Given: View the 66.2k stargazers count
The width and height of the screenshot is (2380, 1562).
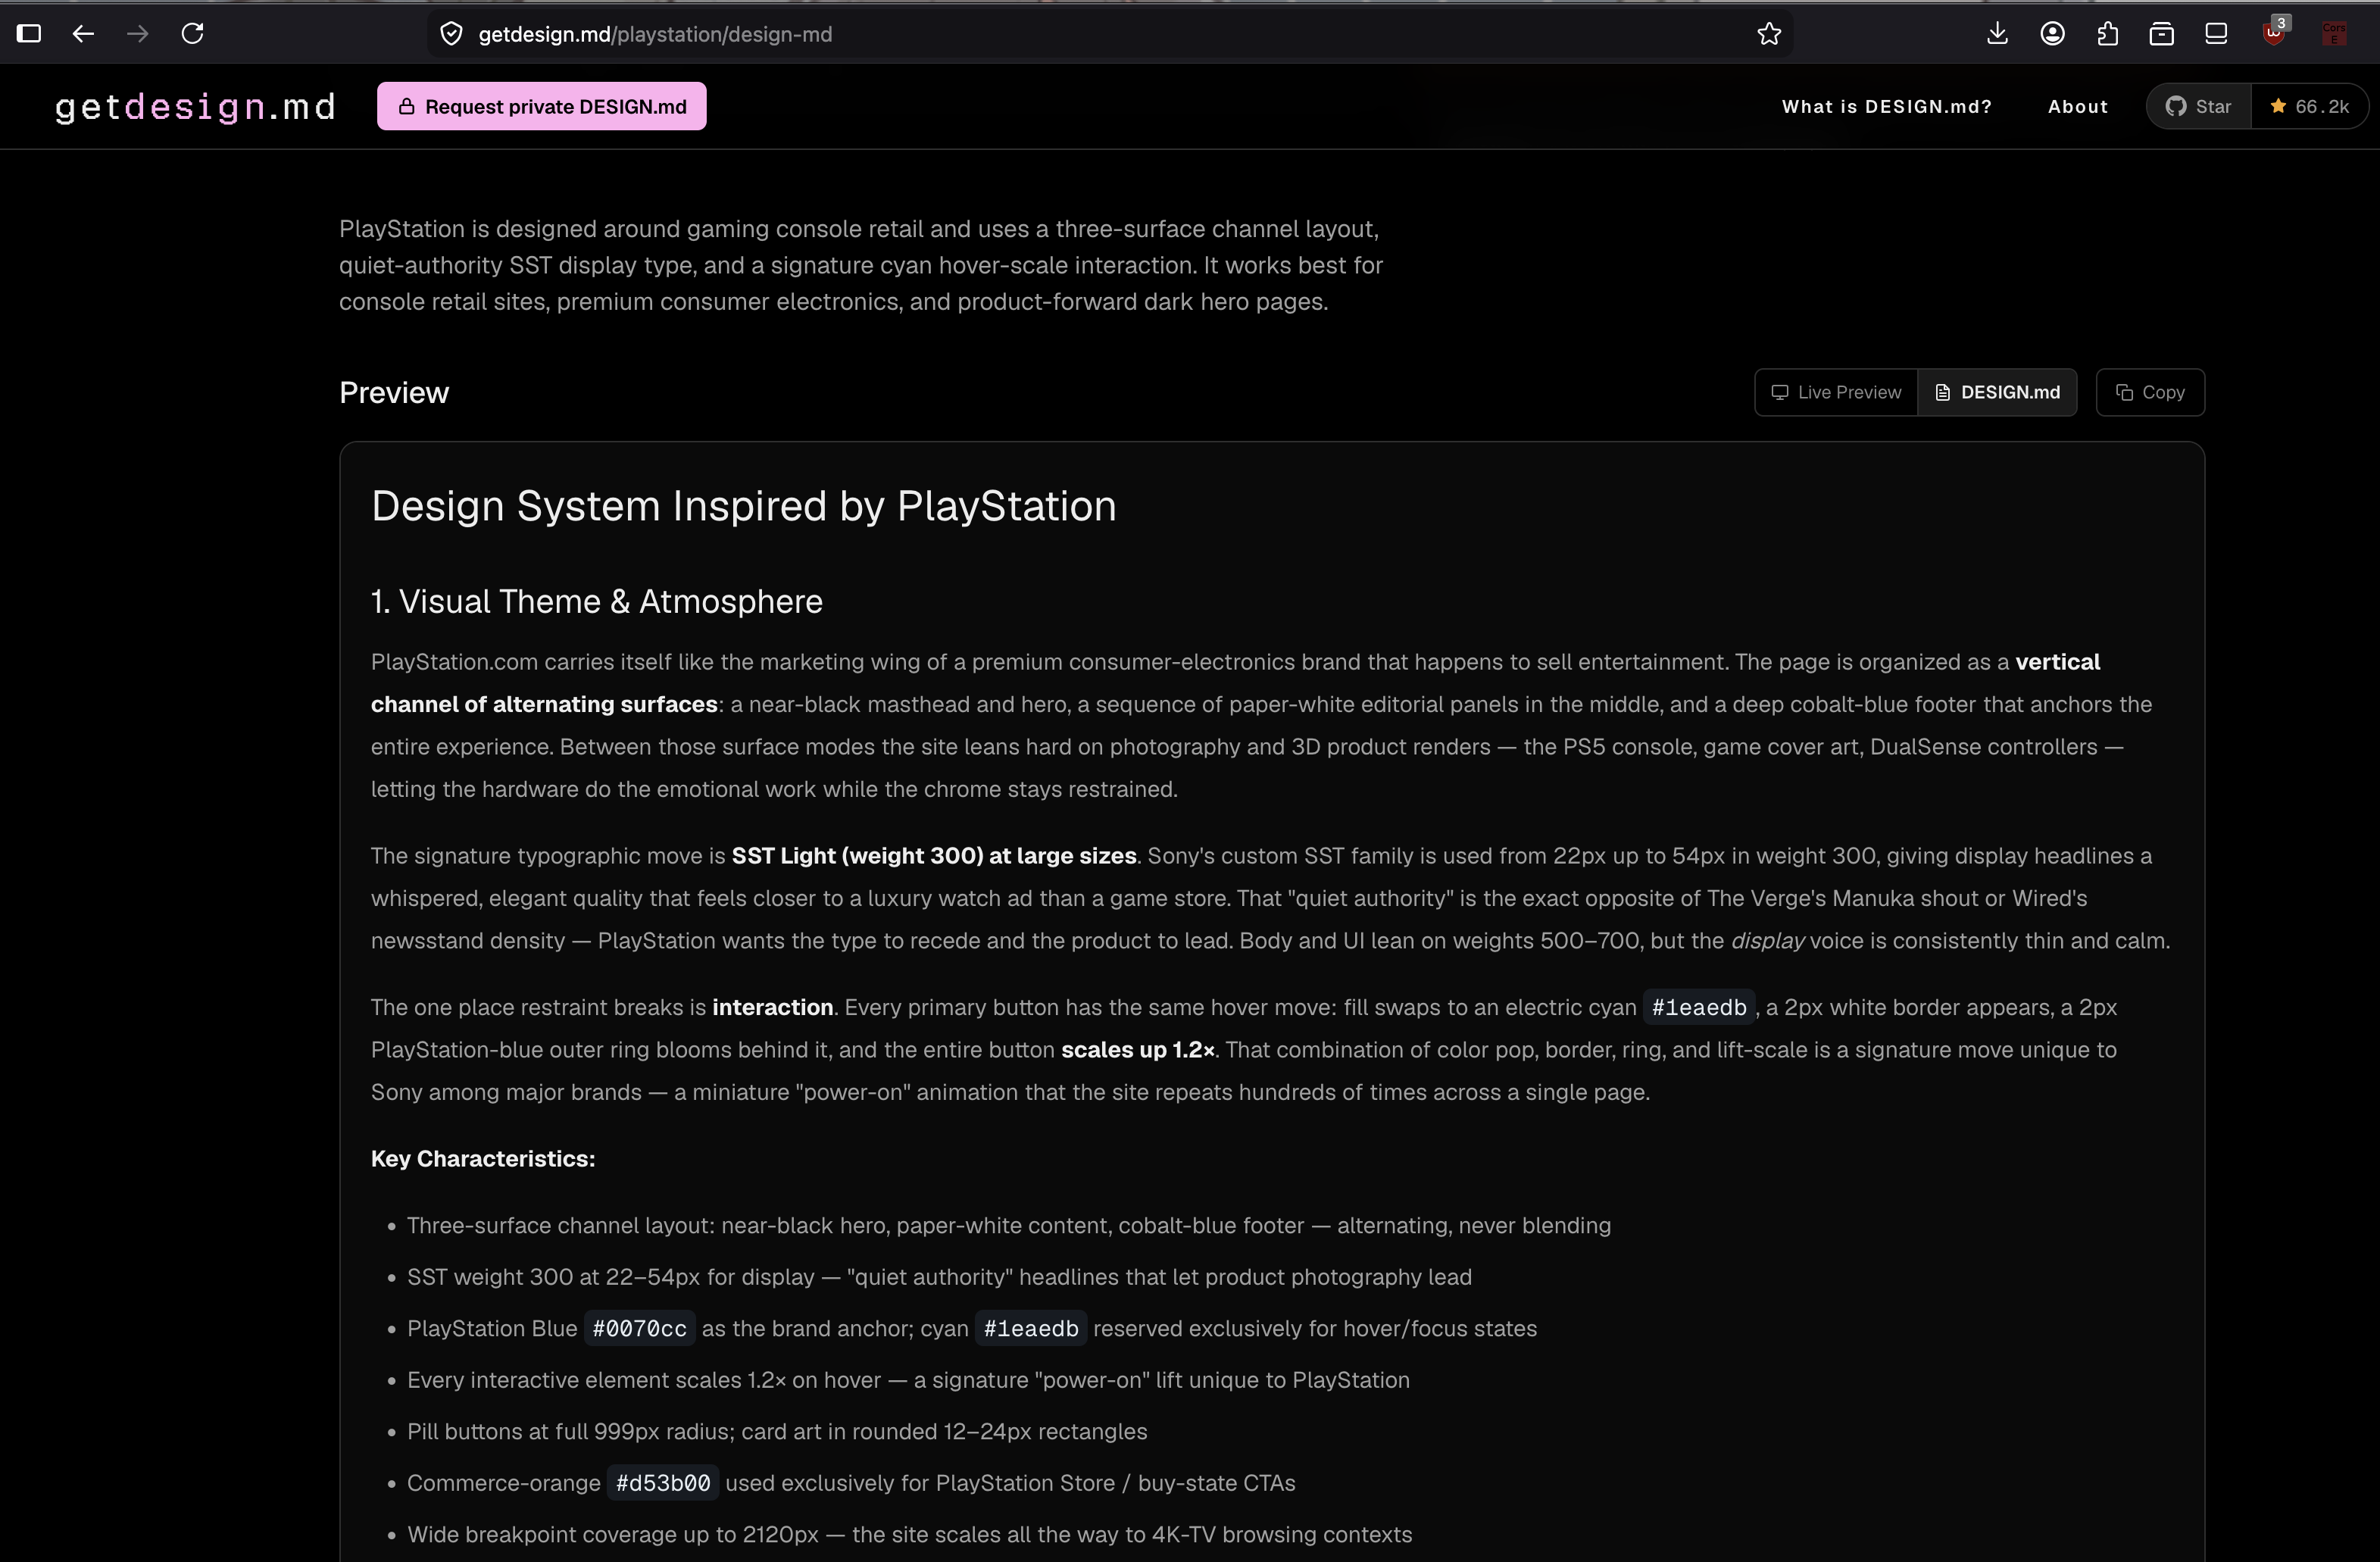Looking at the screenshot, I should click(2309, 106).
